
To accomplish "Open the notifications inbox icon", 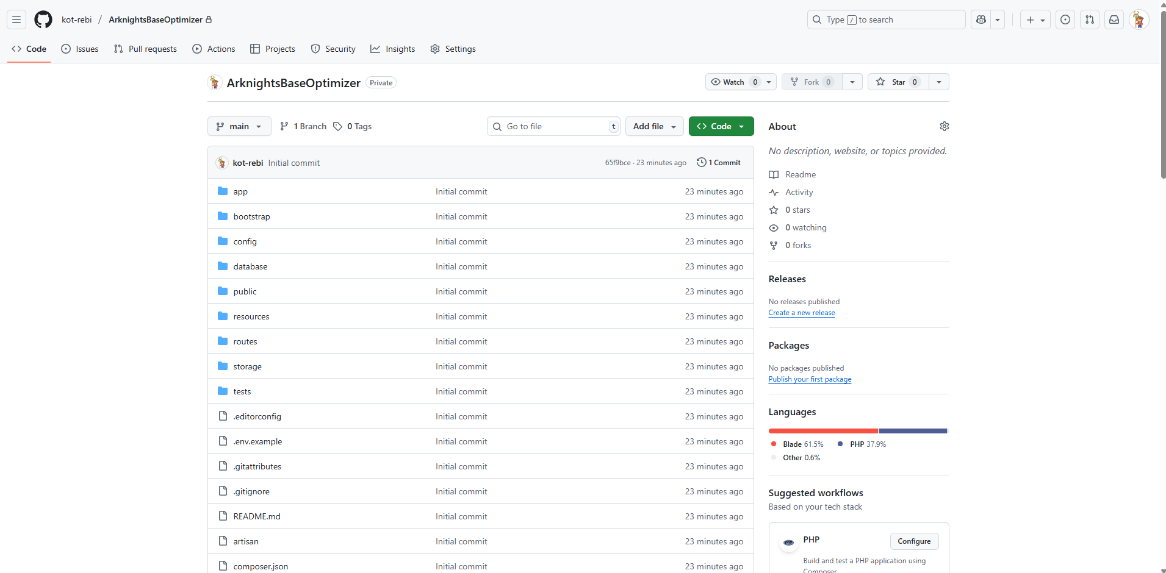I will (1114, 20).
